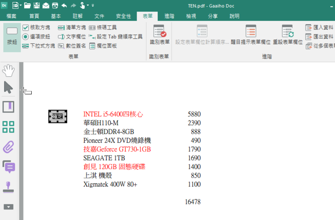The width and height of the screenshot is (335, 220).
Task: Open the 說明 tab
Action: click(235, 16)
